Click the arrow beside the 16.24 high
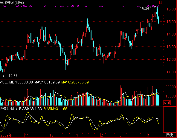The image size is (177, 138). [x=152, y=7]
